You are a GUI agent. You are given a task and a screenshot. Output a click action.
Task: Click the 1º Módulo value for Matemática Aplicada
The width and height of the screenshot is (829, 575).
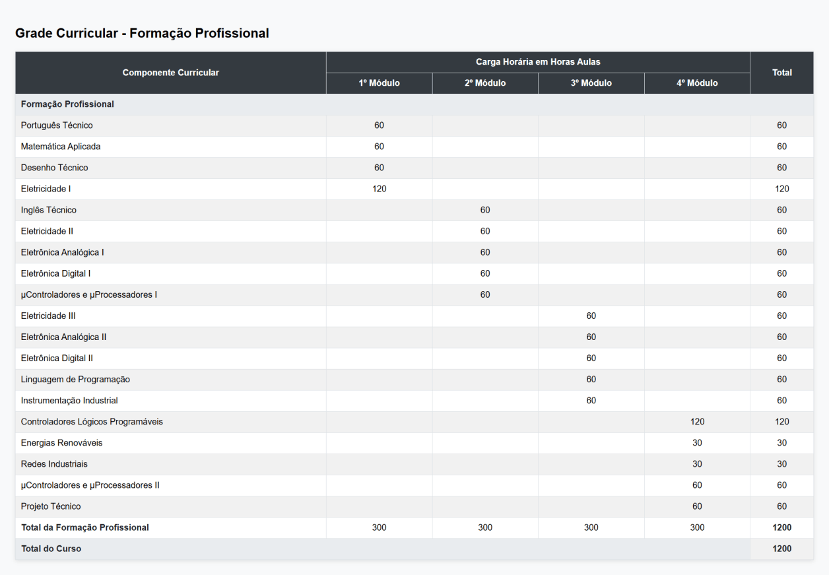point(380,147)
